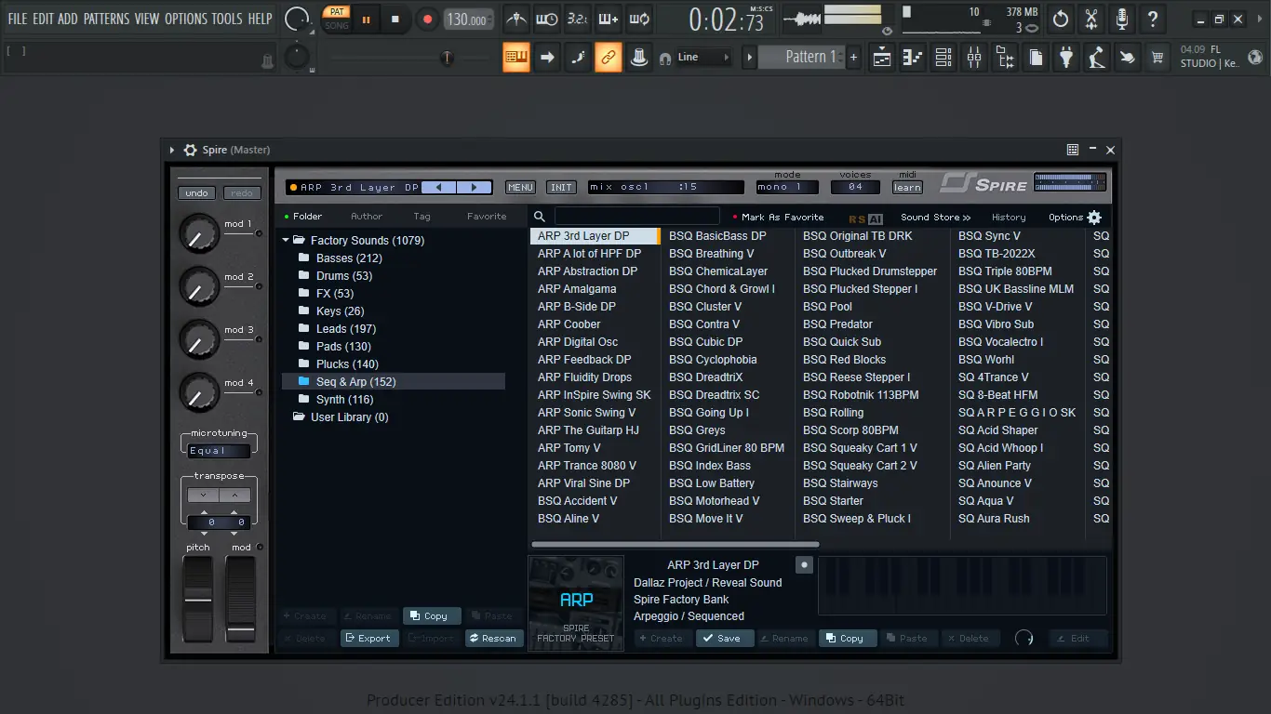Viewport: 1271px width, 714px height.
Task: Toggle the metronome
Action: point(515,19)
